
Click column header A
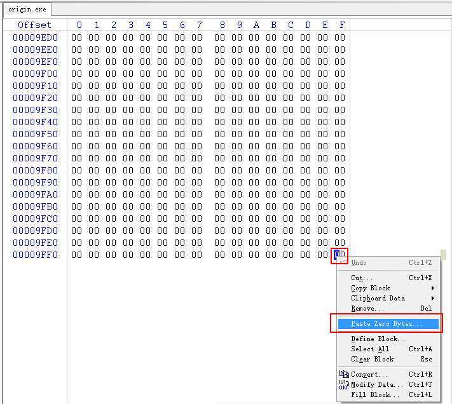coord(256,25)
